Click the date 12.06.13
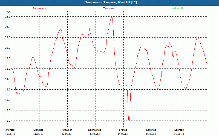This screenshot has height=137, width=219. coord(67,134)
